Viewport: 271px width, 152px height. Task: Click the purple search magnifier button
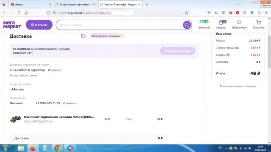click(x=187, y=25)
